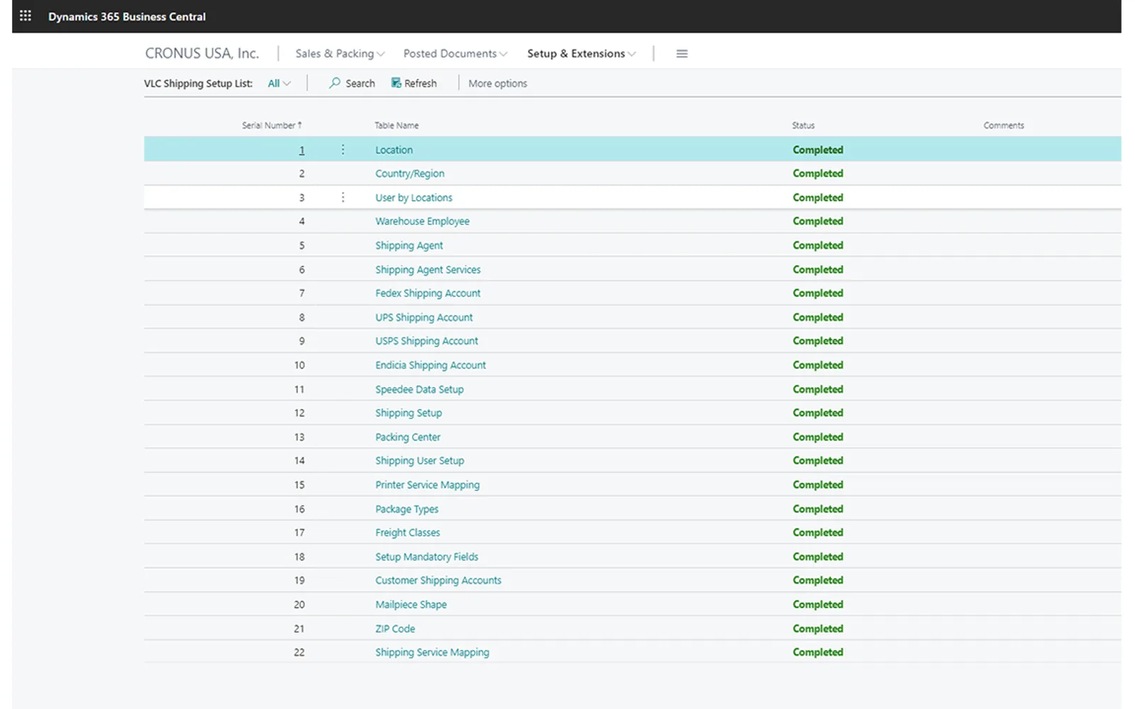This screenshot has height=709, width=1135.
Task: Click the Refresh icon
Action: tap(397, 83)
